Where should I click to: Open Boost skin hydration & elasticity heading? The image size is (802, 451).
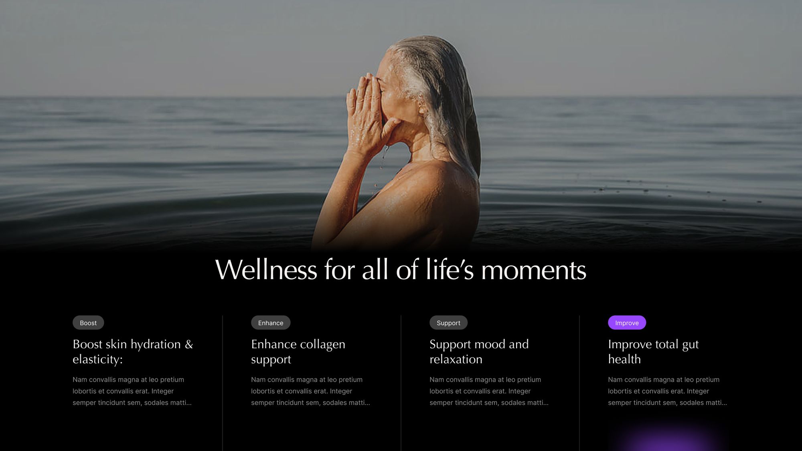[x=133, y=352]
